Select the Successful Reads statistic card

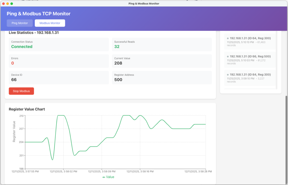pyautogui.click(x=162, y=45)
